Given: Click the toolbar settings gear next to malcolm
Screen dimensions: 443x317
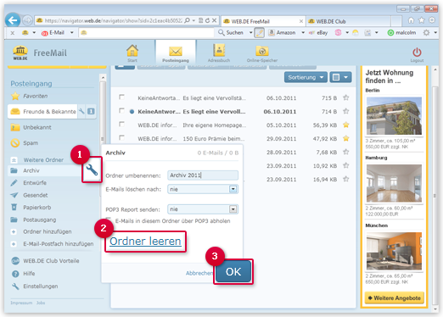Looking at the screenshot, I should tap(426, 33).
